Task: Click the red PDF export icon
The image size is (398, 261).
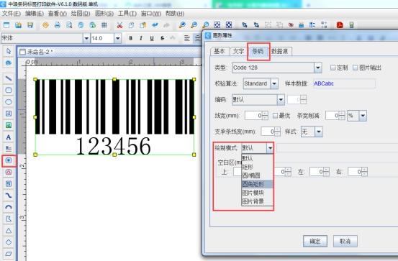Action: pyautogui.click(x=340, y=25)
